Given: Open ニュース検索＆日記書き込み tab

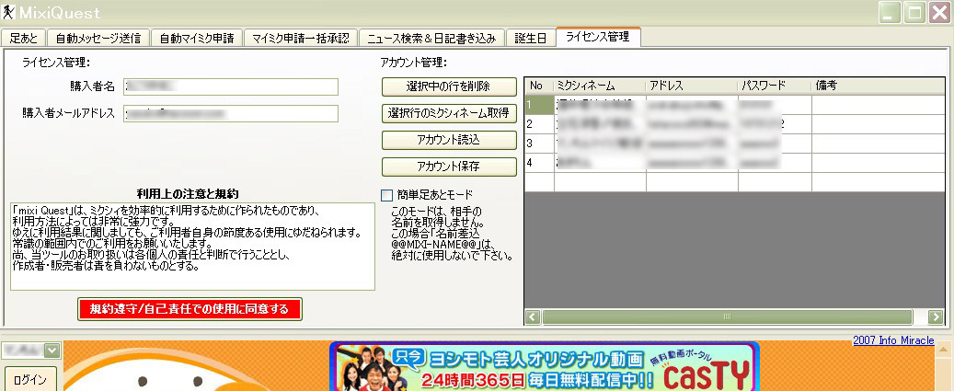Looking at the screenshot, I should pyautogui.click(x=431, y=38).
